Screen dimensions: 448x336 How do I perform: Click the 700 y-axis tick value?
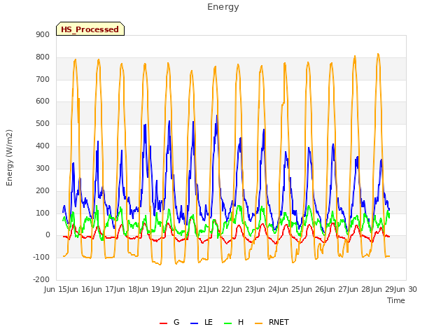tap(43, 79)
